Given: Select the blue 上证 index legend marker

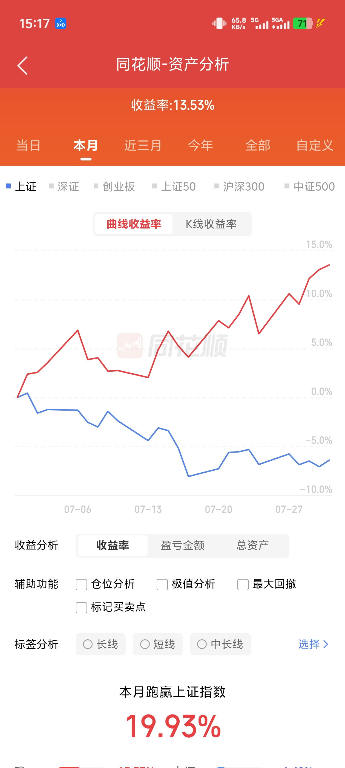Looking at the screenshot, I should 9,186.
